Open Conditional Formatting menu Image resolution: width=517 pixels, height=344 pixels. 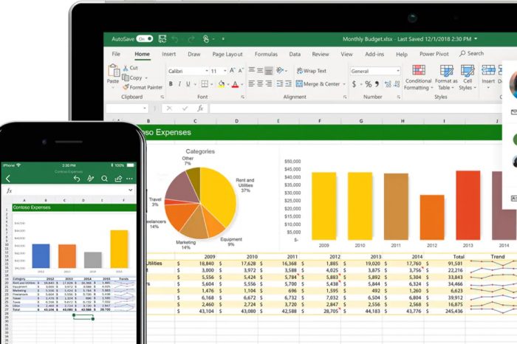pyautogui.click(x=419, y=78)
